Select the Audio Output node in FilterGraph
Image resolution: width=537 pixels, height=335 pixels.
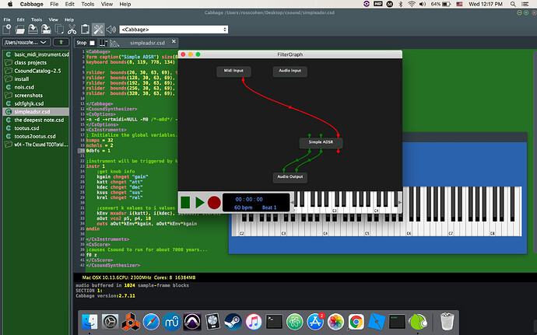pos(290,177)
